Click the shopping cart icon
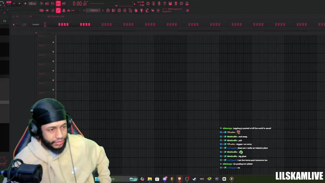325x183 pixels. click(x=158, y=10)
